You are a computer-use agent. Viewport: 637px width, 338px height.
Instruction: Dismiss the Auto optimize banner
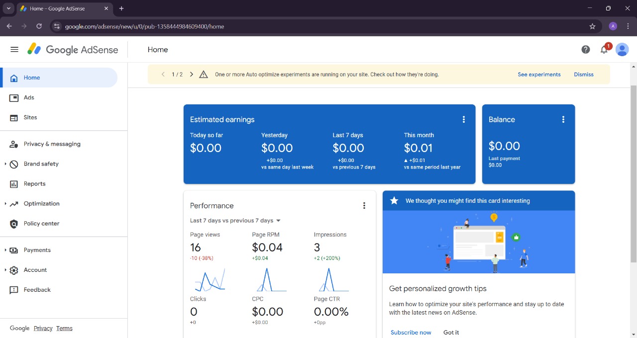pyautogui.click(x=584, y=75)
